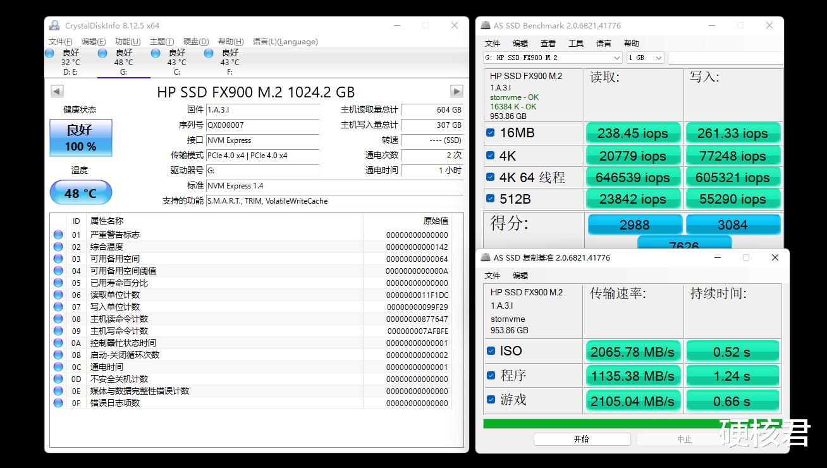Click the left arrow to view previous disk
Viewport: 827px width, 468px height.
coord(57,91)
